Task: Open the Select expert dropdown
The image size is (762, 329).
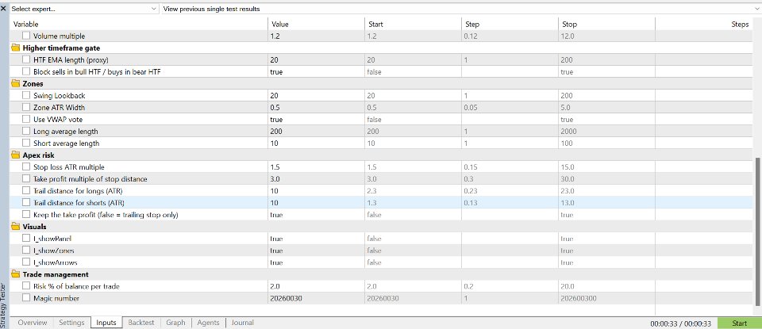Action: tap(84, 9)
